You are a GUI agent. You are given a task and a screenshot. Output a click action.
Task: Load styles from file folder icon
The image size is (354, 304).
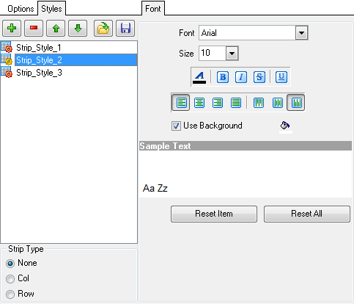coord(103,29)
